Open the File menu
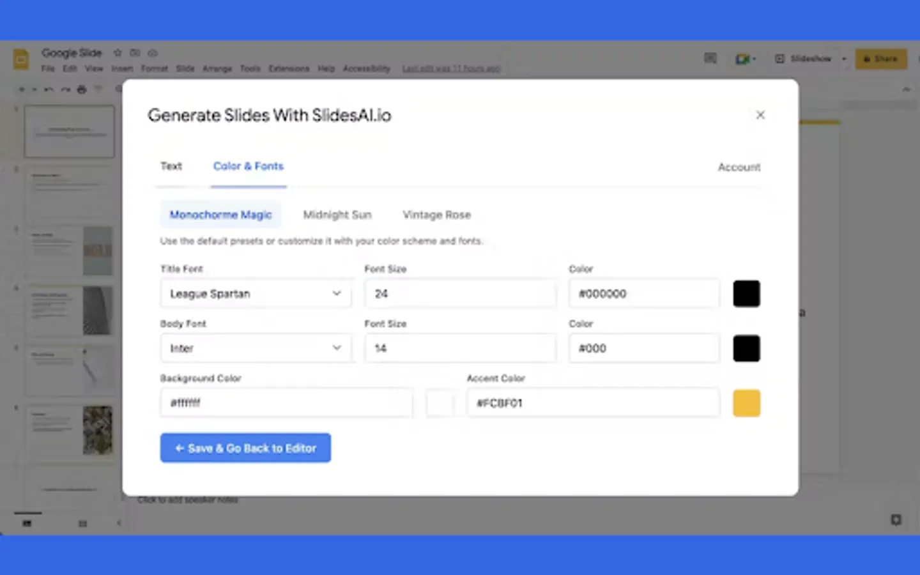 coord(48,68)
